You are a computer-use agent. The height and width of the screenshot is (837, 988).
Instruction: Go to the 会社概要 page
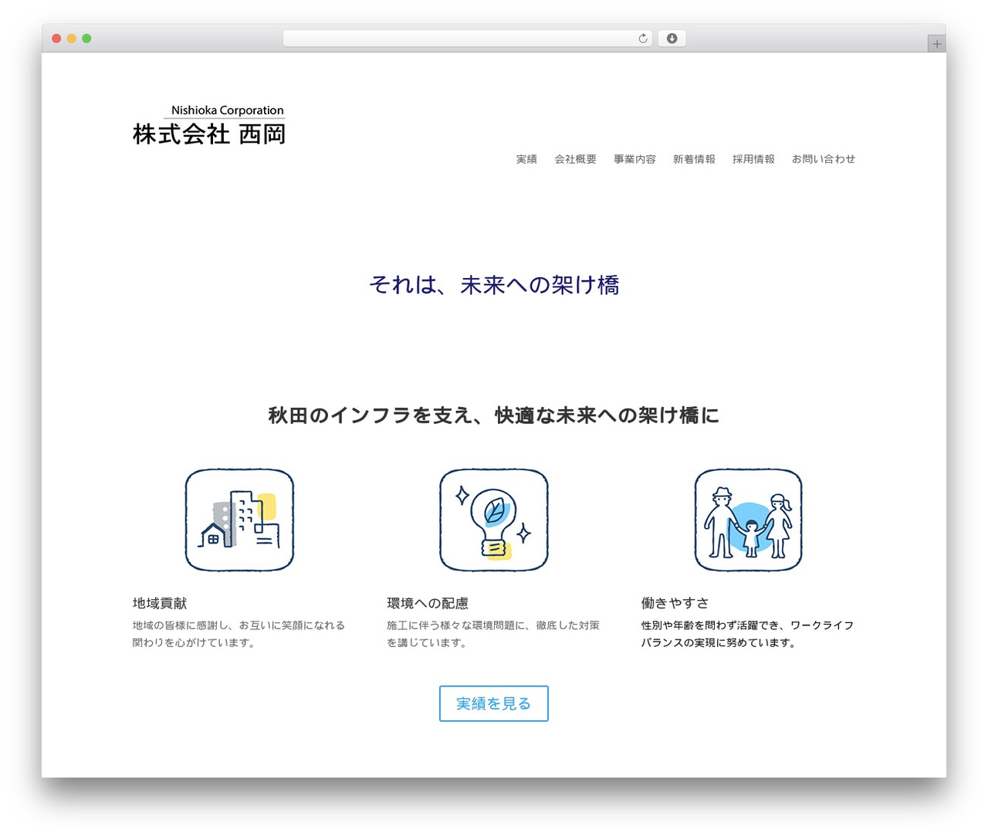[575, 159]
